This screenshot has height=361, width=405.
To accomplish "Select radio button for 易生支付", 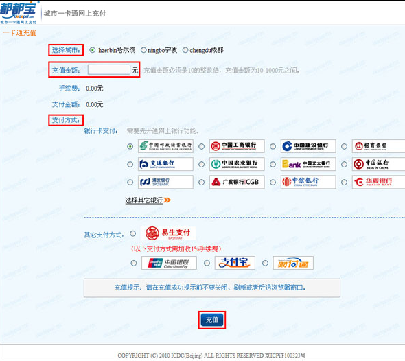I will 132,233.
